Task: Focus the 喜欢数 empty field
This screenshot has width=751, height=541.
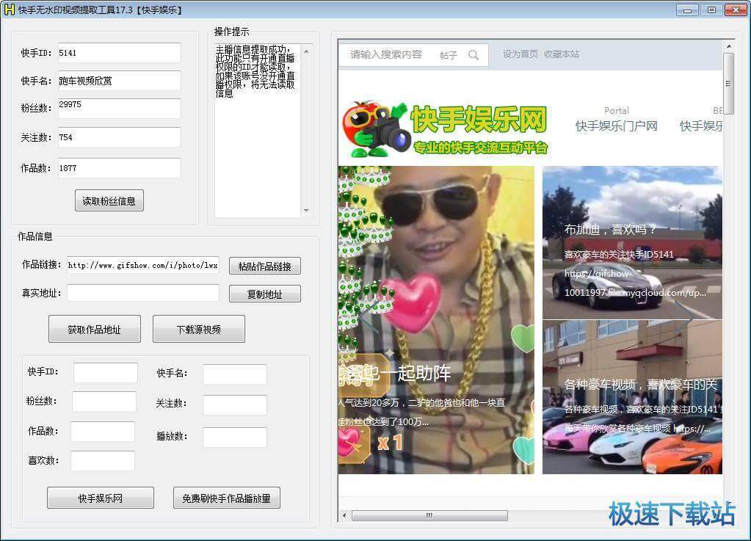Action: pyautogui.click(x=103, y=460)
